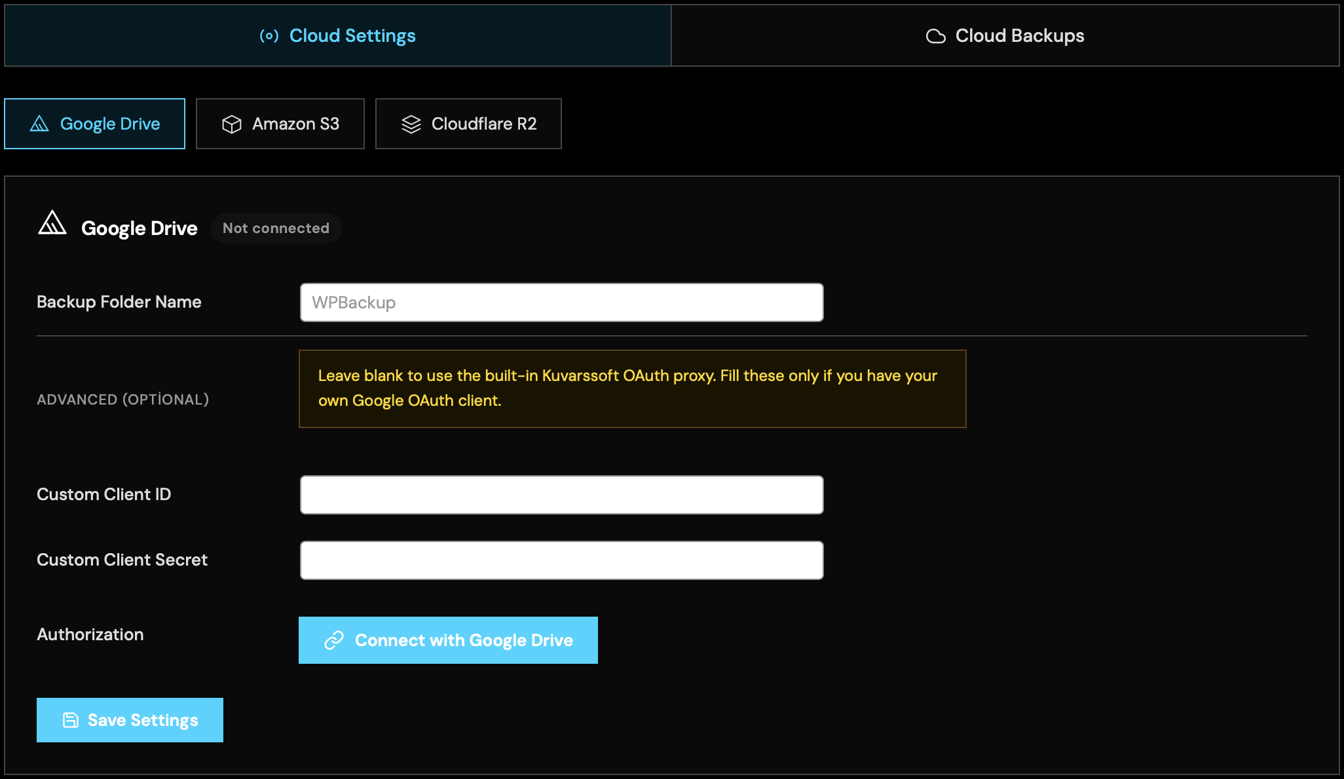Click the link icon on Connect button

click(x=334, y=640)
